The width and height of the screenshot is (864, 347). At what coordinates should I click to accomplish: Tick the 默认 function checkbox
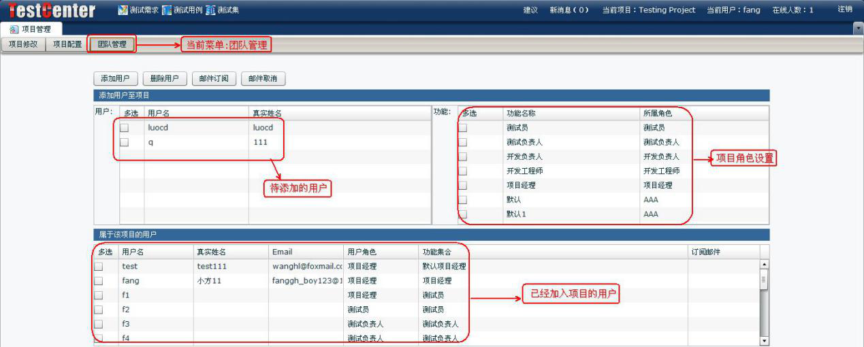(463, 200)
